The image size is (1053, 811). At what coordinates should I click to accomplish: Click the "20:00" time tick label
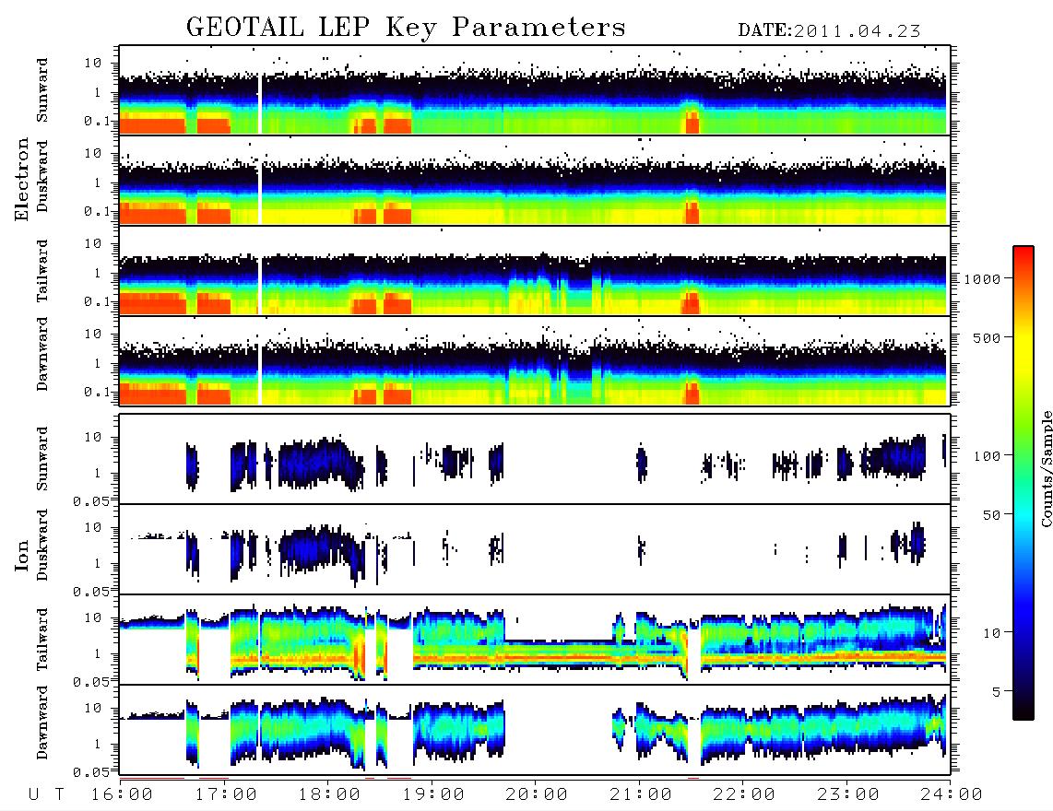point(537,795)
